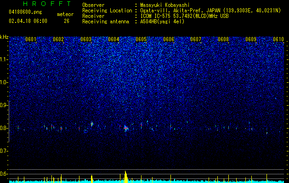Click the 0.8 kHz axis label
This screenshot has height=183, width=289.
(x=4, y=128)
